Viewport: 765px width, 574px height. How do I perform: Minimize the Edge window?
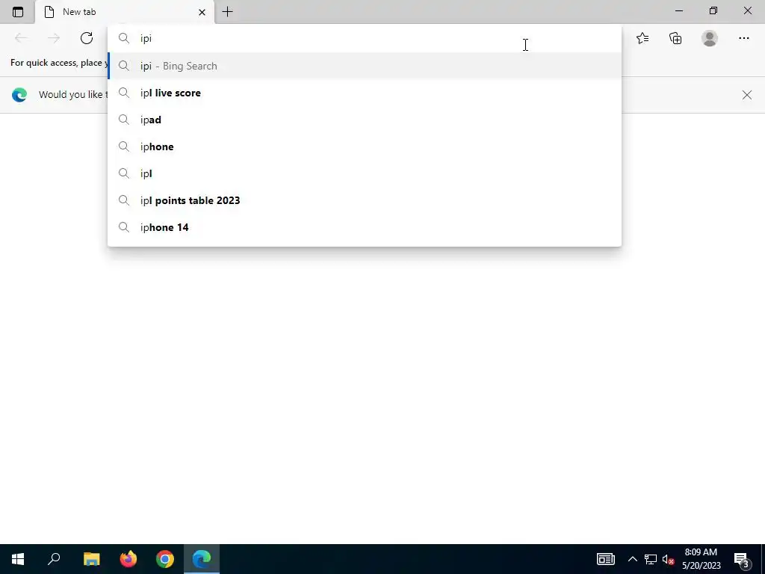678,10
